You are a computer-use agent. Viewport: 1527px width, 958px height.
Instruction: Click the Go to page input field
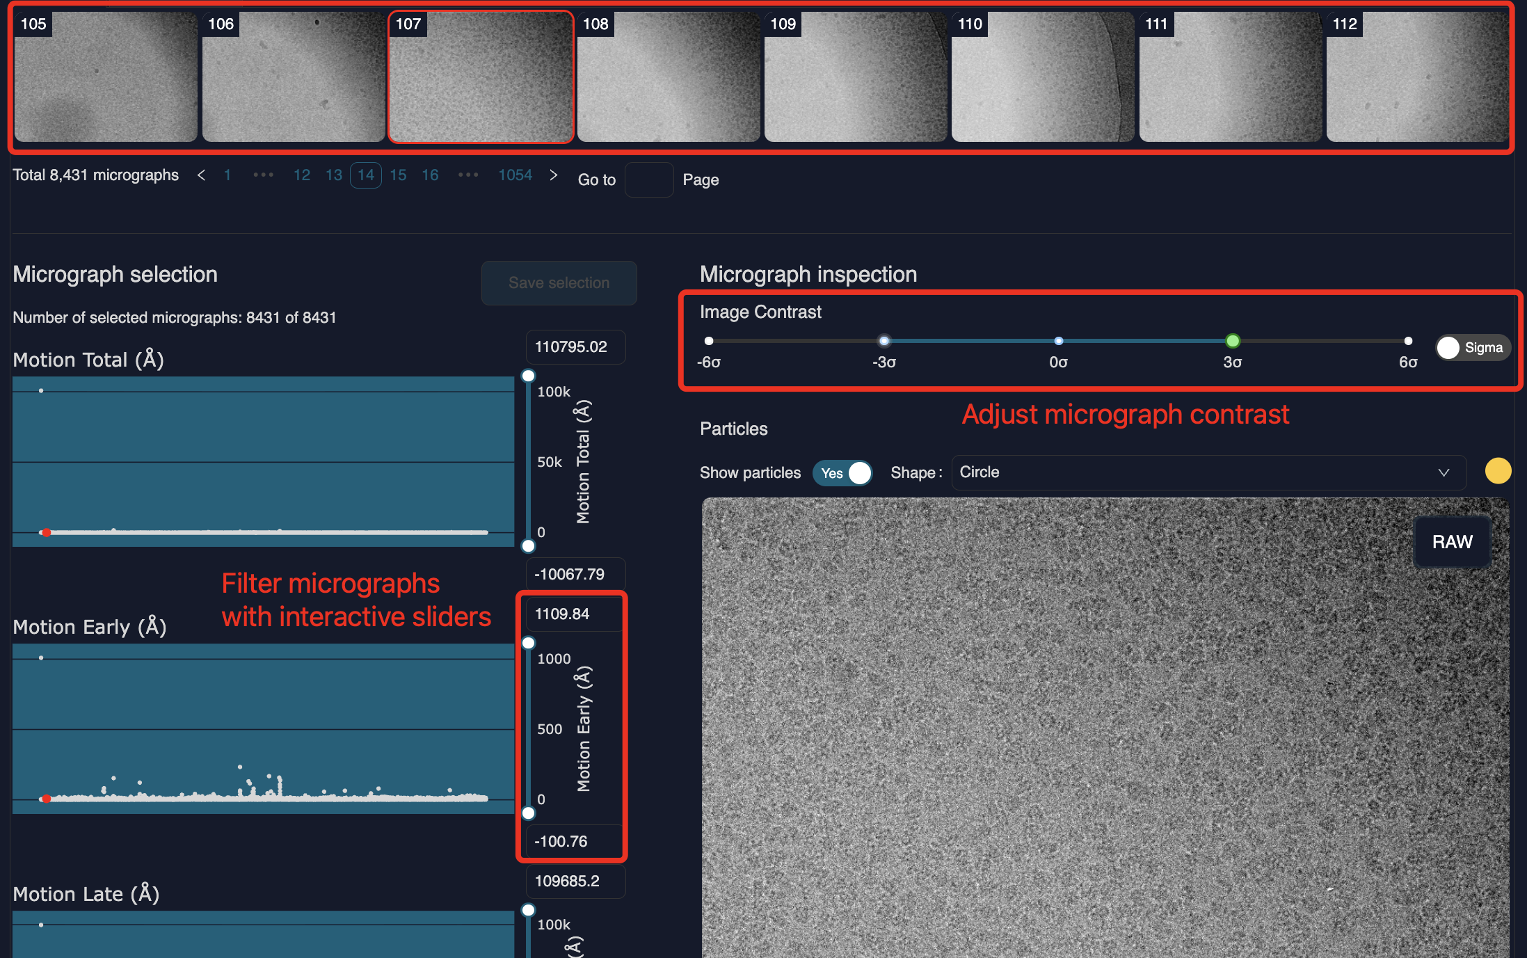pos(648,180)
